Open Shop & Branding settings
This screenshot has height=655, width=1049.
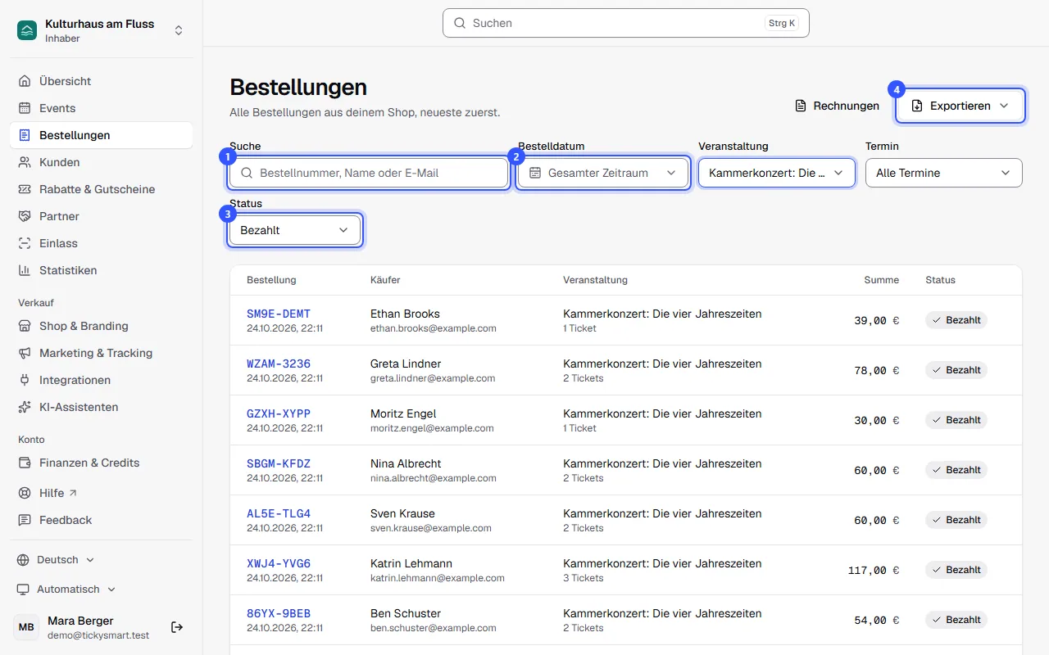(x=102, y=326)
